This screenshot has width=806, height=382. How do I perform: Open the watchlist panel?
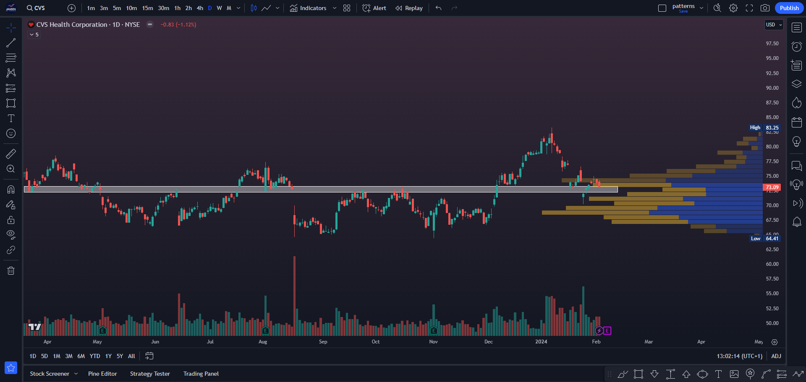(797, 28)
